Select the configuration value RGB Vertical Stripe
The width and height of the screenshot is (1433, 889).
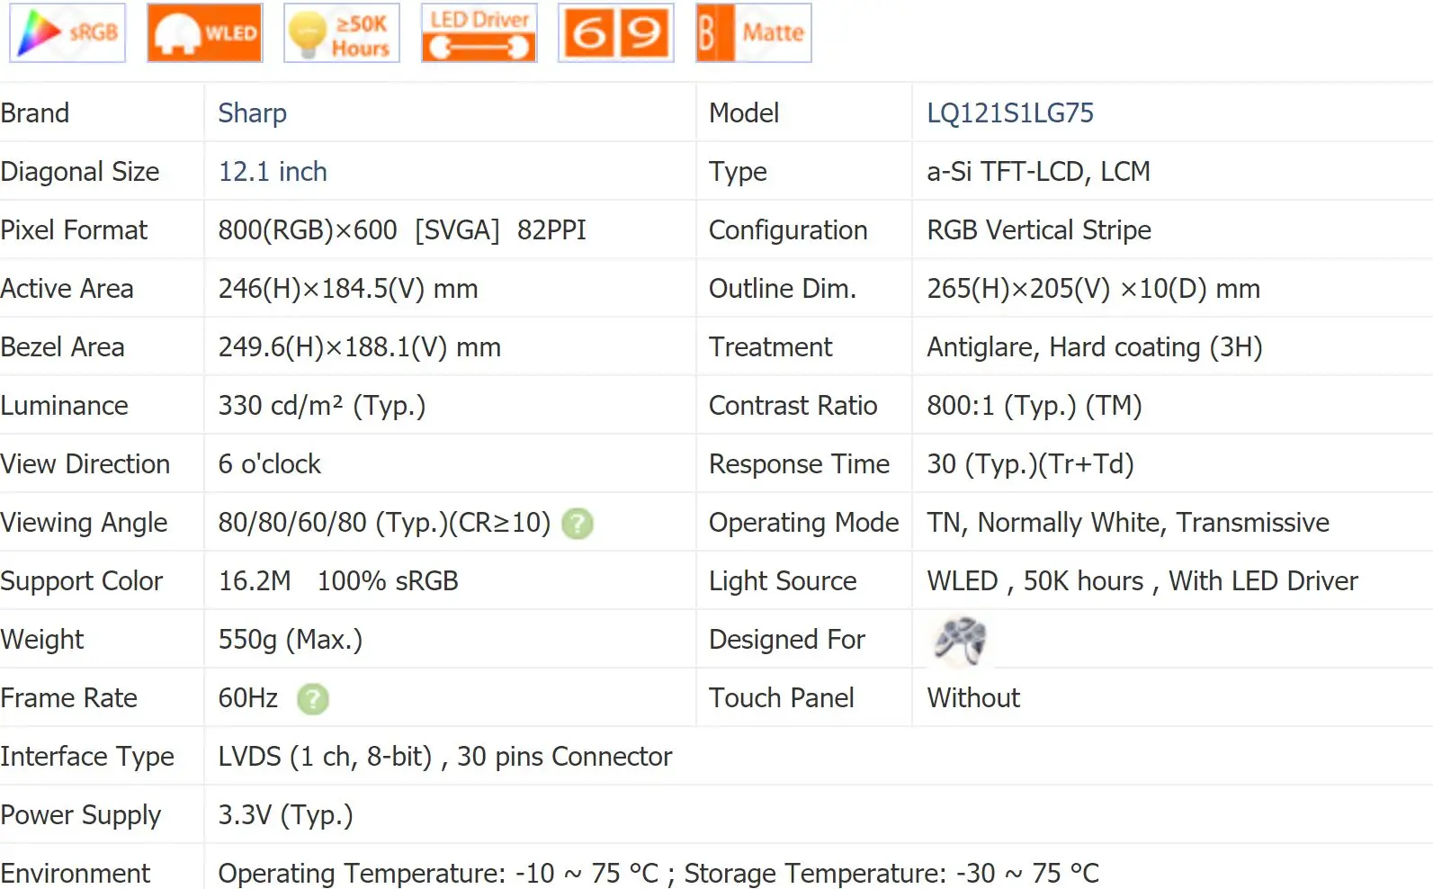pyautogui.click(x=1039, y=230)
